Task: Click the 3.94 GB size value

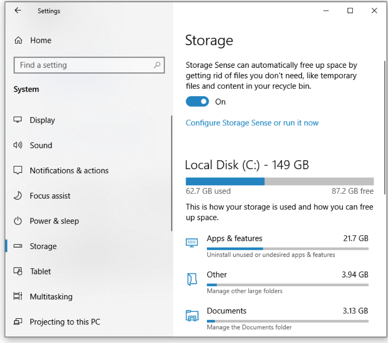Action: tap(355, 274)
